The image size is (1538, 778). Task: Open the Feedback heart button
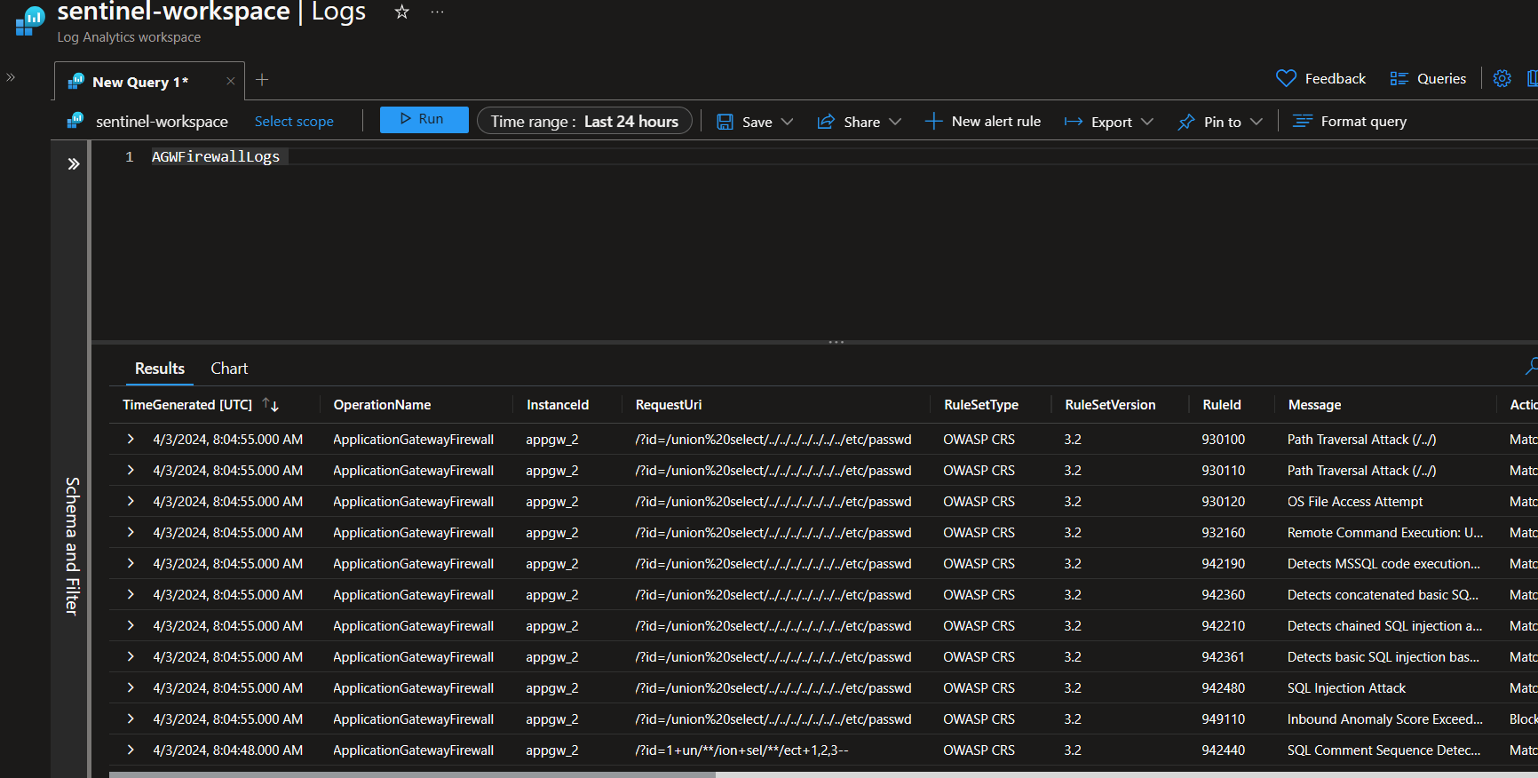pyautogui.click(x=1320, y=78)
